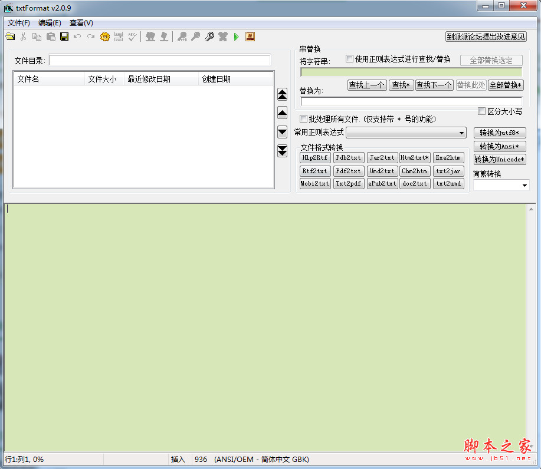Click the 查找下一个 button
The image size is (541, 469).
click(434, 85)
